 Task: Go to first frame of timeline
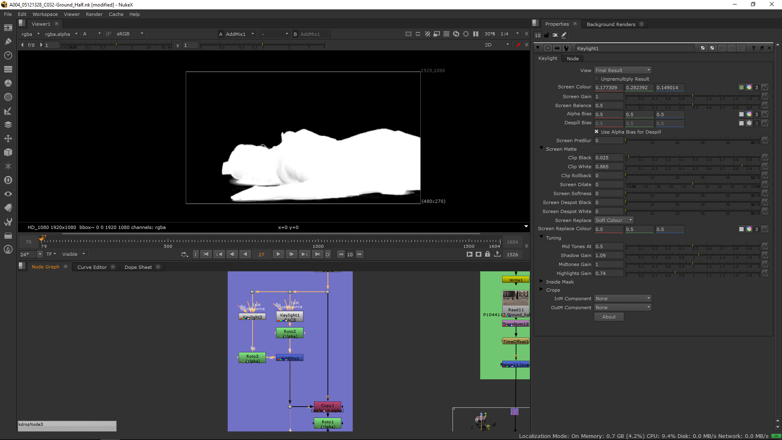click(206, 254)
